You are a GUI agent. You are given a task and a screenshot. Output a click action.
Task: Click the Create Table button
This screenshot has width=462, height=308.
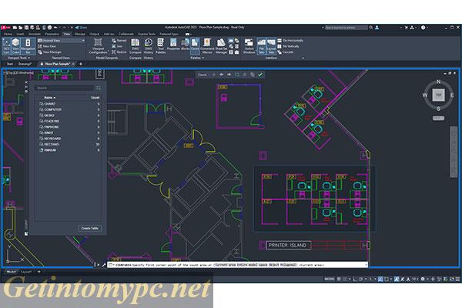pyautogui.click(x=90, y=228)
